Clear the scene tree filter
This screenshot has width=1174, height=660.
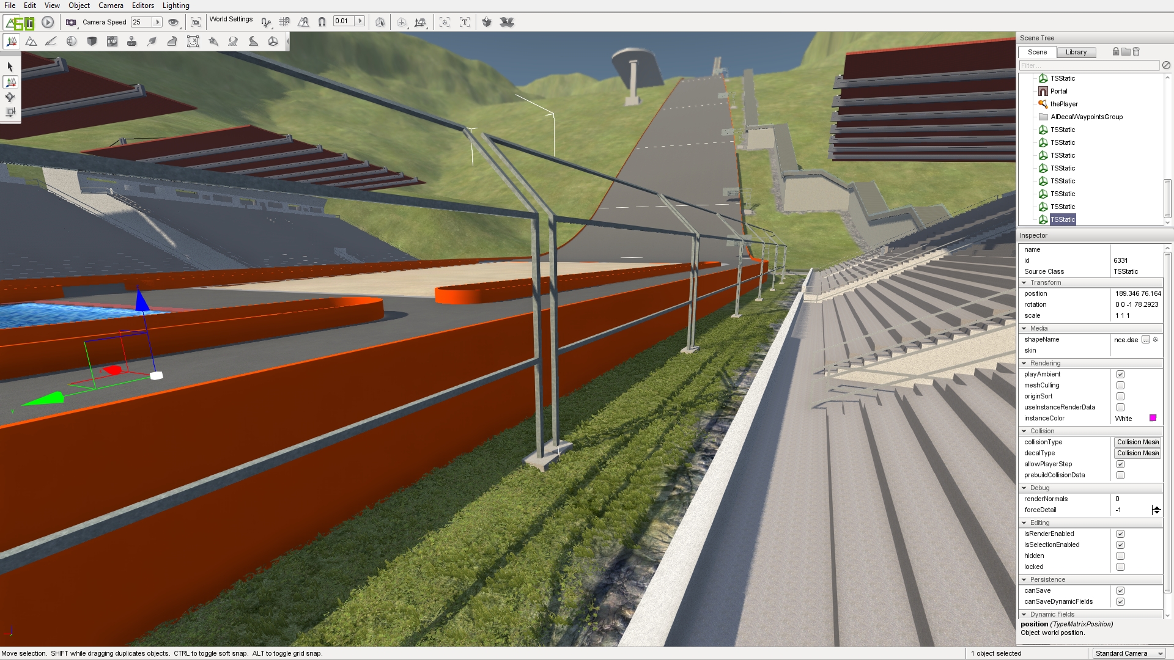(1166, 65)
